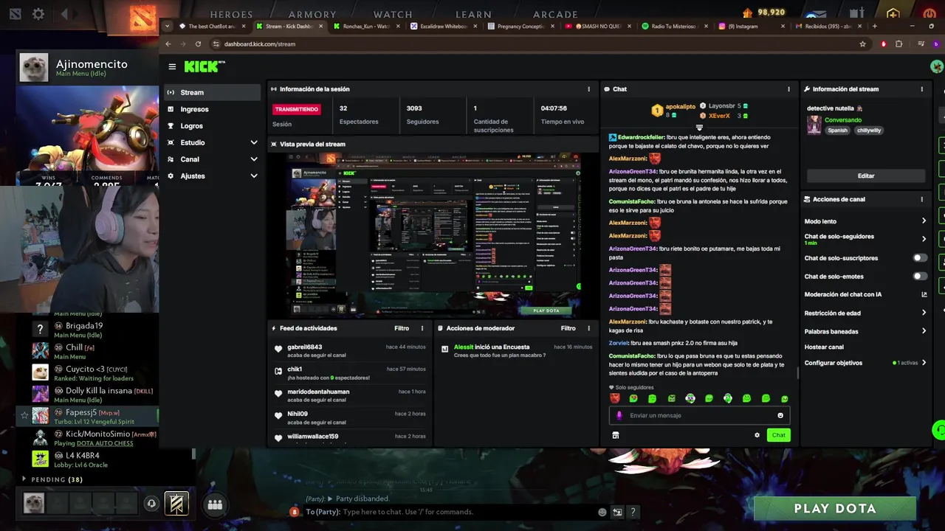Favorite Fapessj5 with star toggle
945x531 pixels.
24,415
